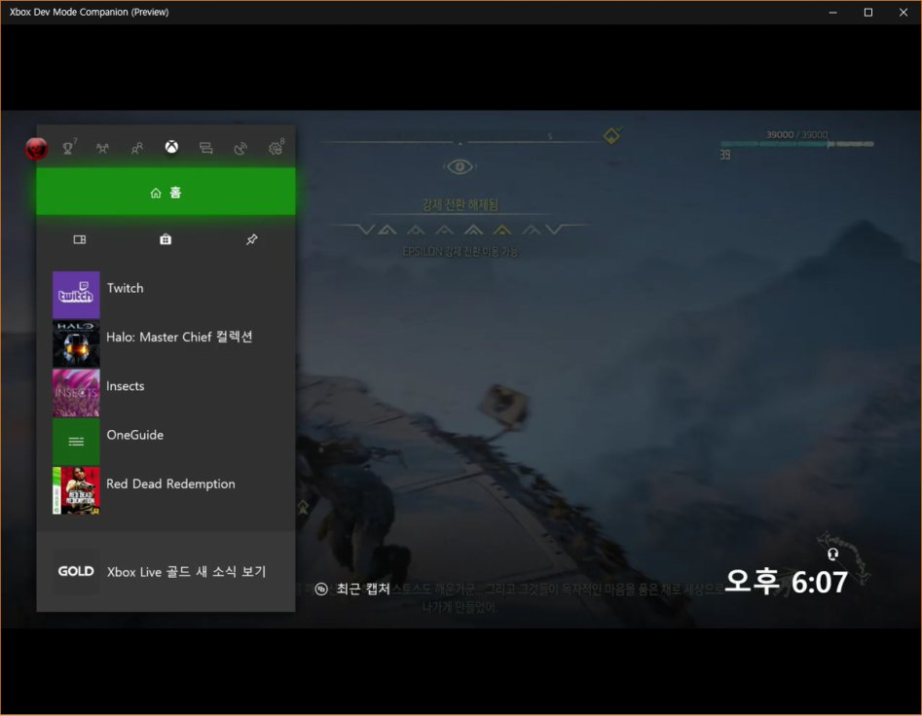Launch Red Dead Redemption entry
Screen dimensions: 922x716
[x=170, y=484]
